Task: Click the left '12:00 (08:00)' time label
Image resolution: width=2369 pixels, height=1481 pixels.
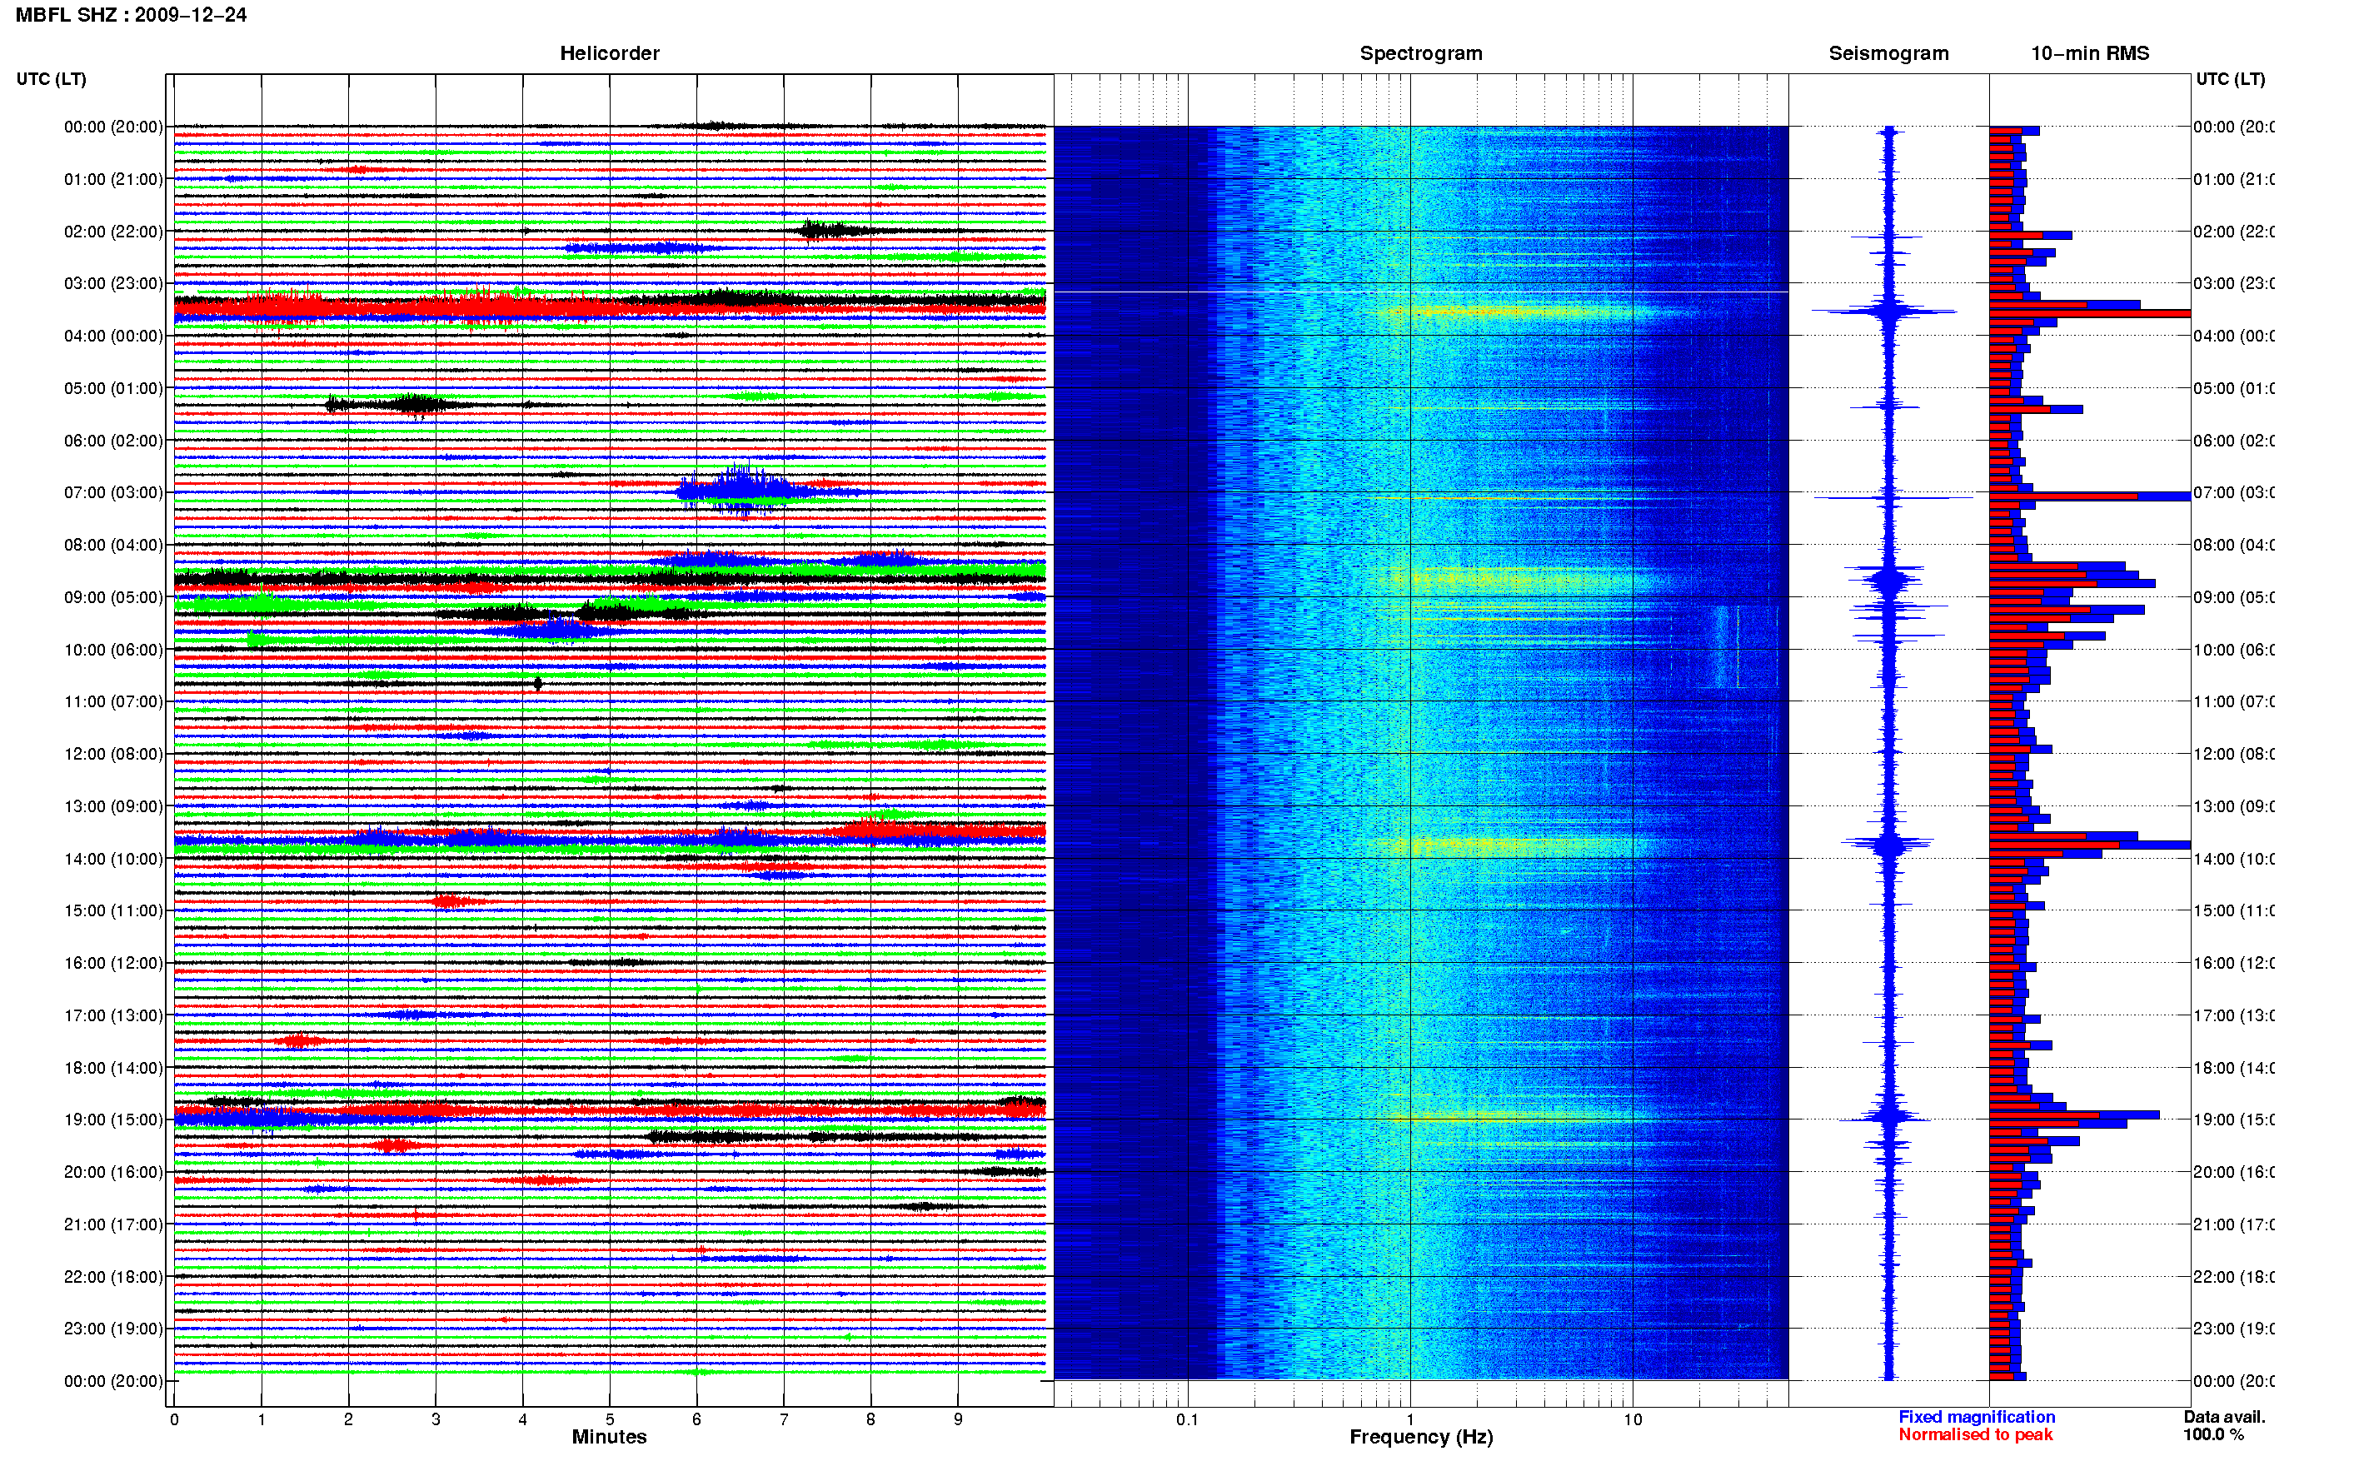Action: click(x=113, y=754)
